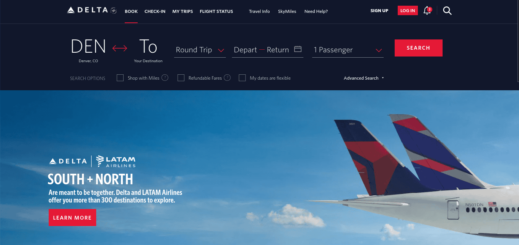Expand Advanced Search options
The height and width of the screenshot is (245, 519).
point(364,78)
